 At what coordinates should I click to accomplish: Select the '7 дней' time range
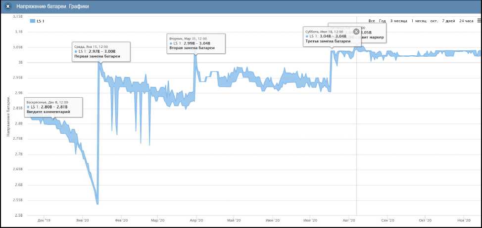(x=448, y=21)
